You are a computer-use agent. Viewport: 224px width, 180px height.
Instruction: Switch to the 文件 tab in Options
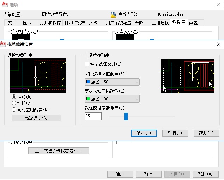point(12,23)
